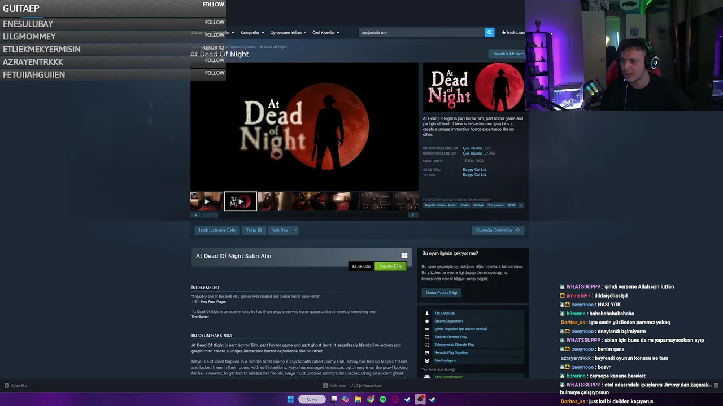Click the Windows taskbar search box
Screen dimensions: 723x406
(312, 399)
